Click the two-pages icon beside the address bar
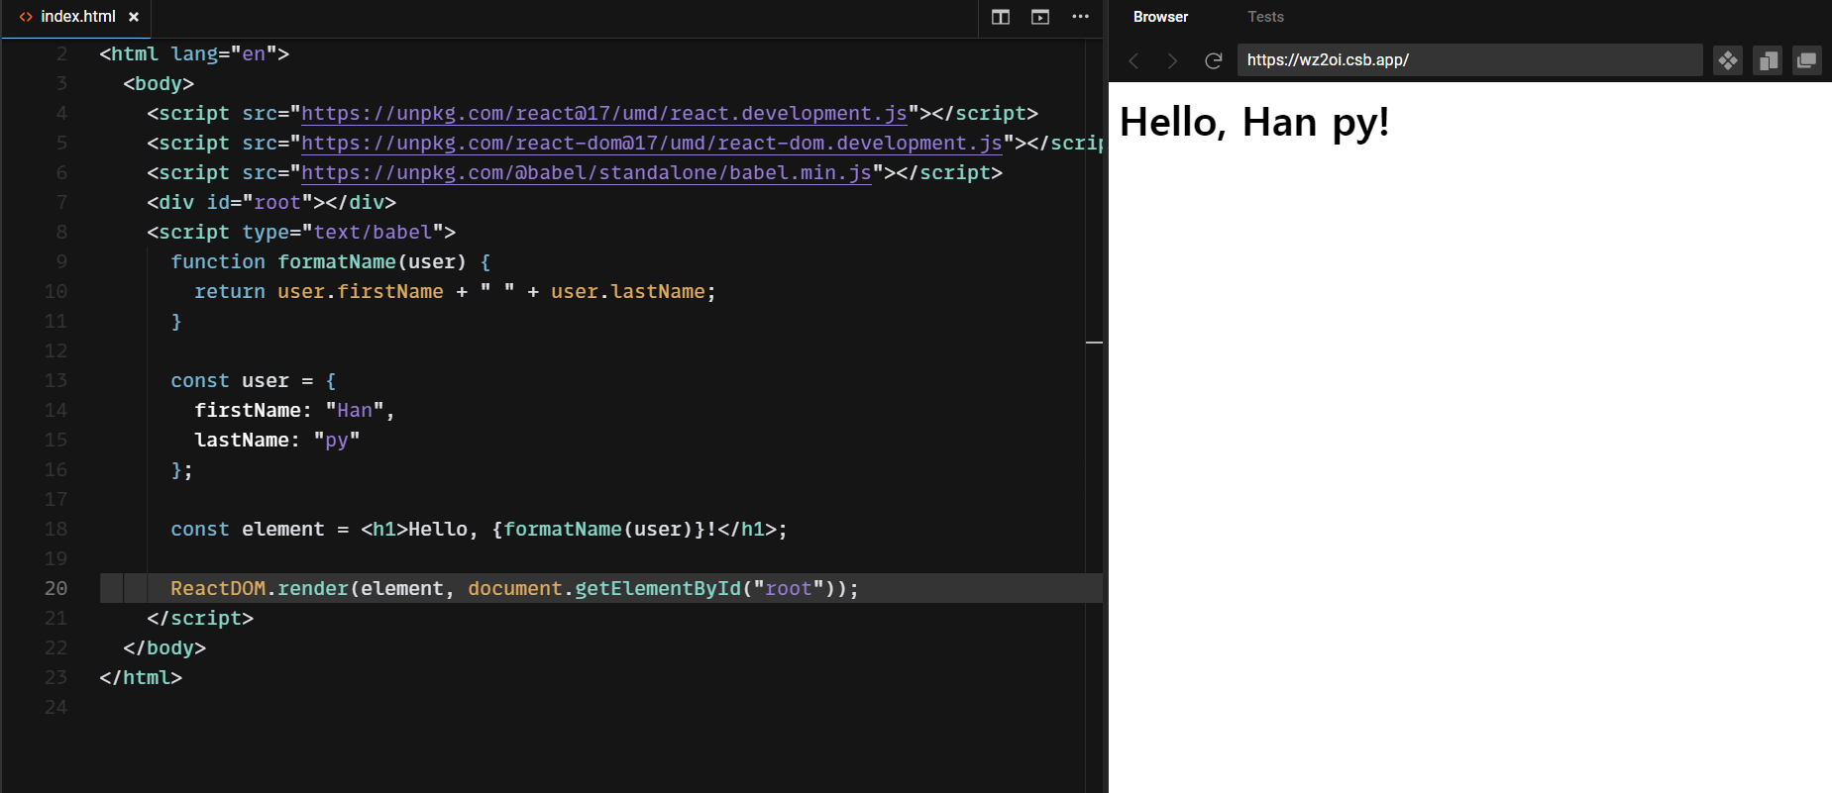This screenshot has height=793, width=1832. point(1768,60)
